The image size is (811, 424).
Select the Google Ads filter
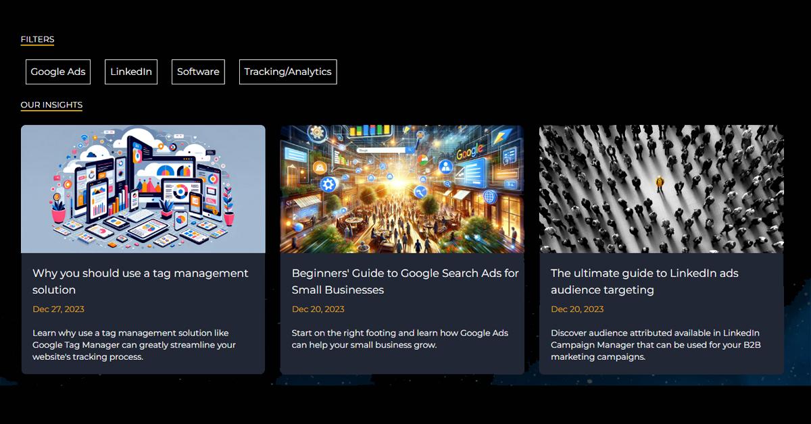click(58, 72)
